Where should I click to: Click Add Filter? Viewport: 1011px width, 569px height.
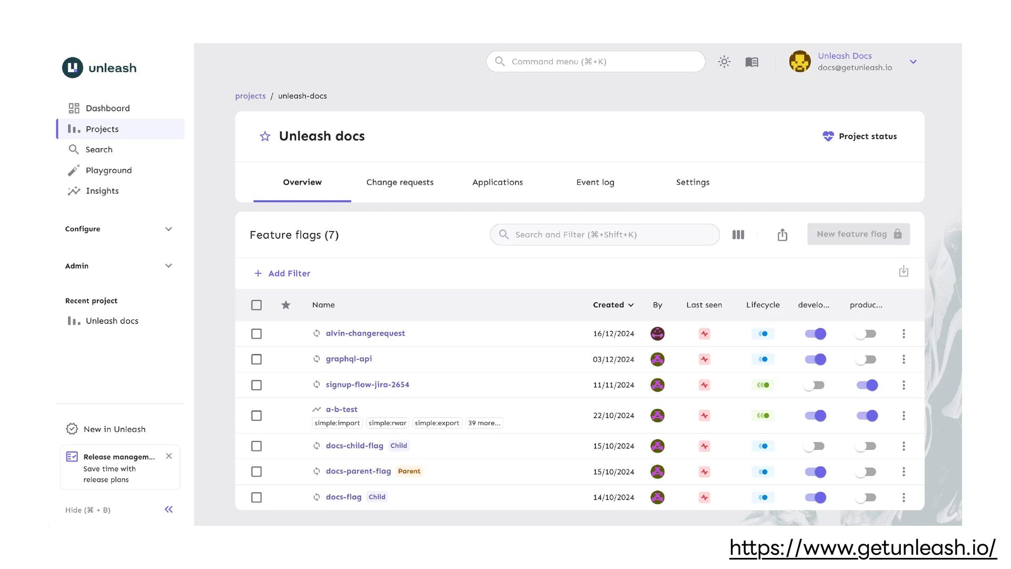pyautogui.click(x=282, y=273)
